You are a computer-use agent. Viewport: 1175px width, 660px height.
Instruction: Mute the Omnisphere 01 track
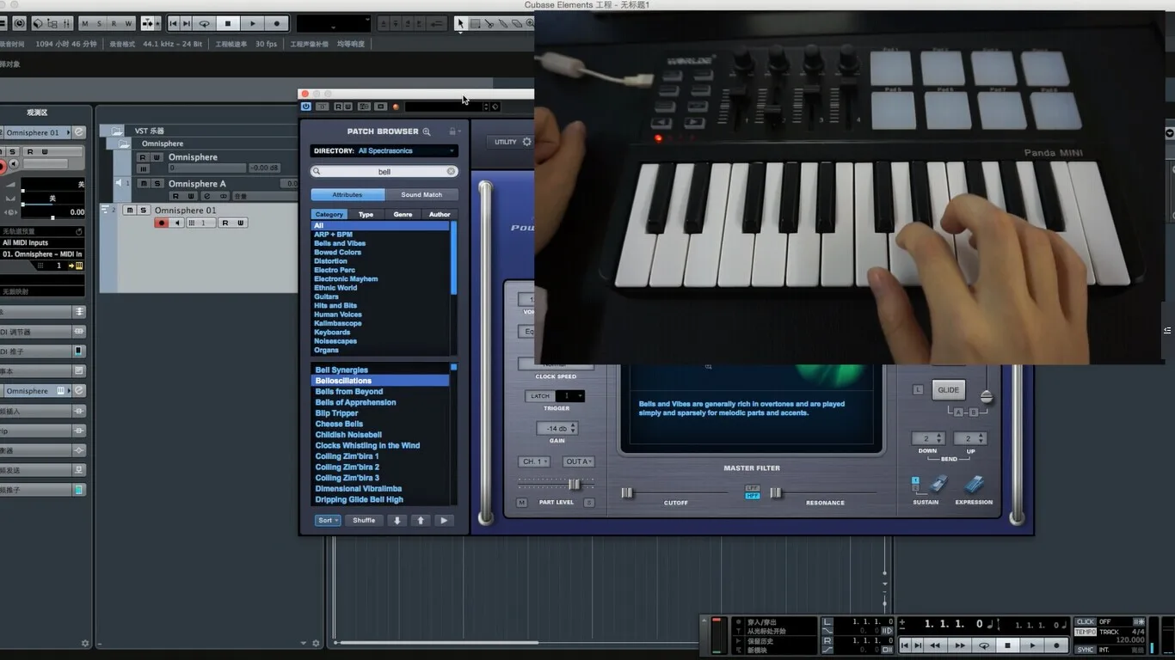[x=129, y=210]
